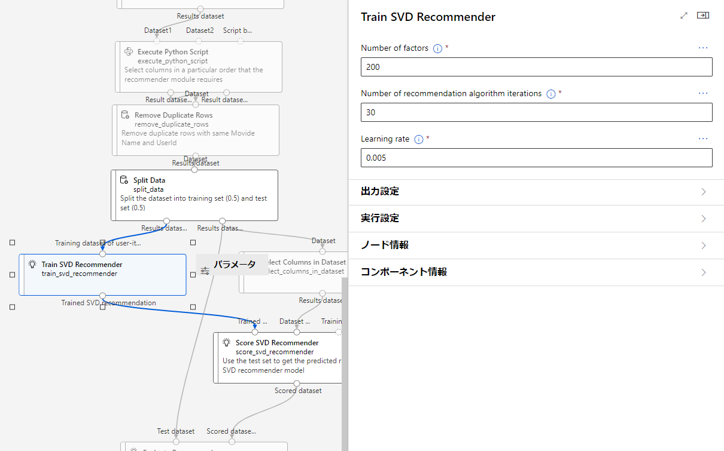Click the parameter sliders icon

205,271
